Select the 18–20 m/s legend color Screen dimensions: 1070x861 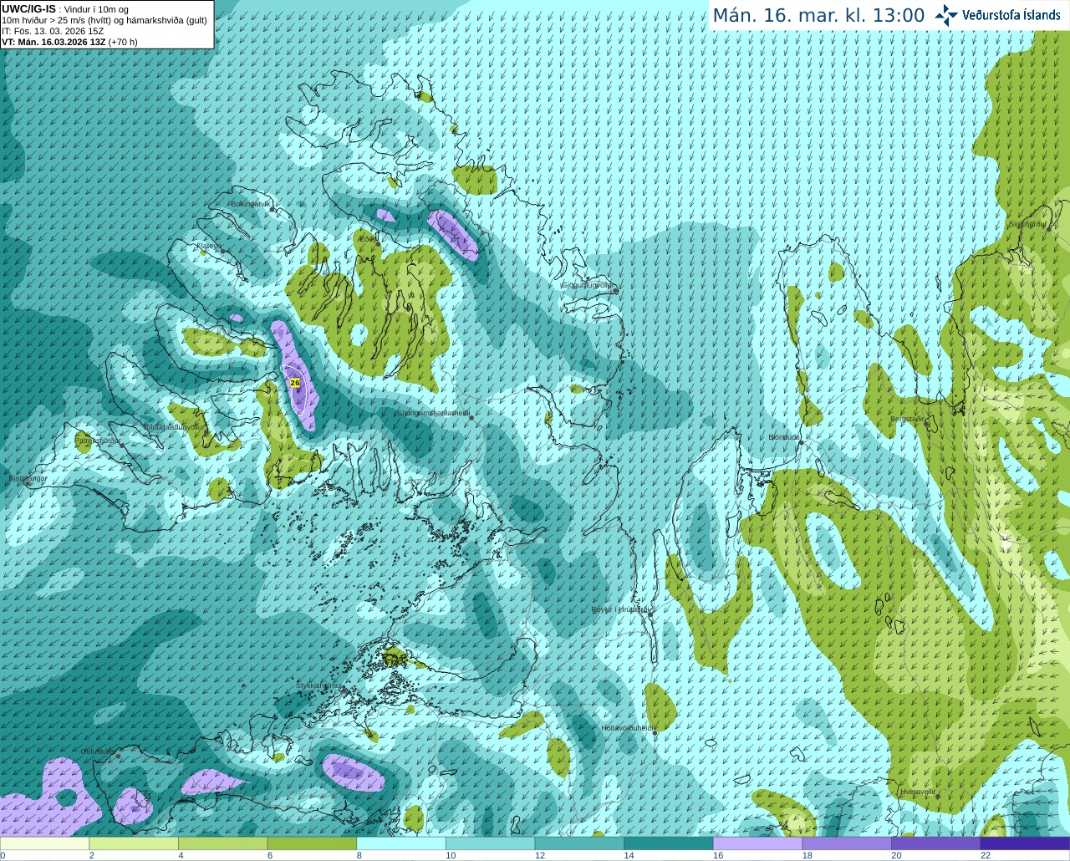(x=847, y=843)
